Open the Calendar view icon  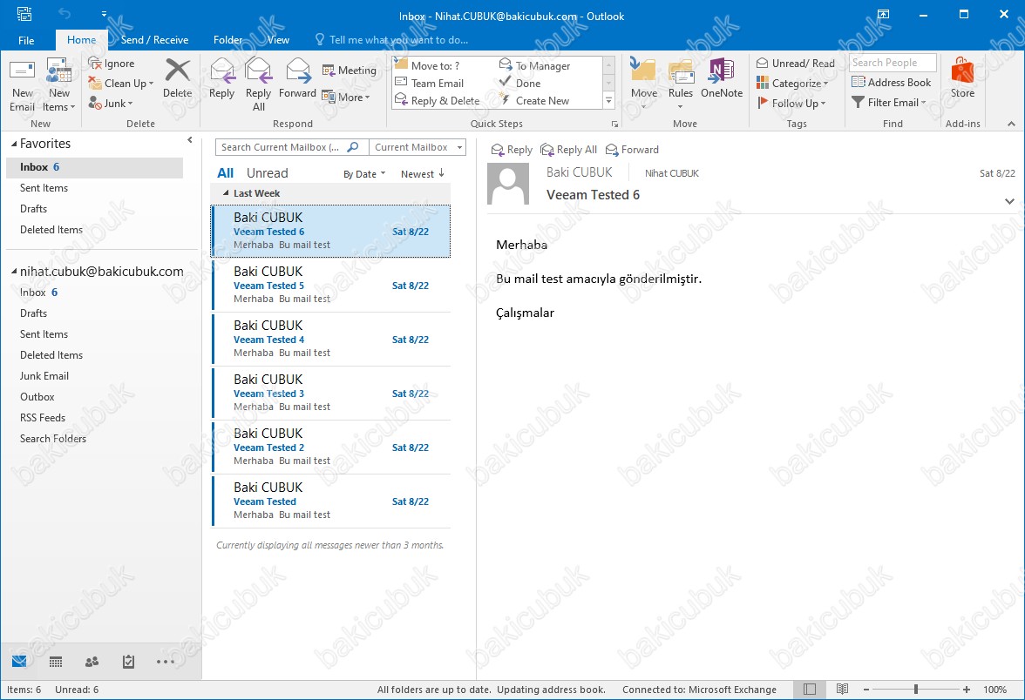click(56, 662)
